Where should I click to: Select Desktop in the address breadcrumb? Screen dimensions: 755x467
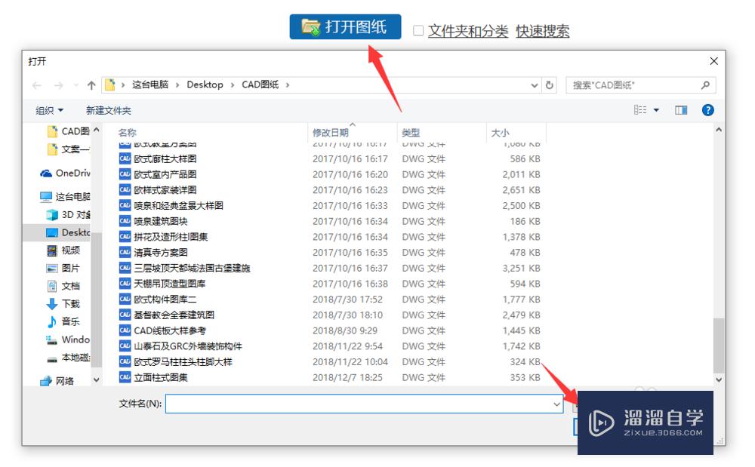click(205, 84)
